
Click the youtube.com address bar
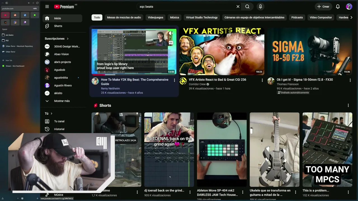(x=20, y=8)
